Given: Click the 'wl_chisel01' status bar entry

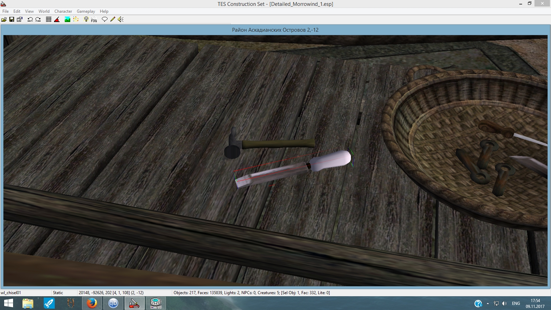Looking at the screenshot, I should tap(11, 293).
